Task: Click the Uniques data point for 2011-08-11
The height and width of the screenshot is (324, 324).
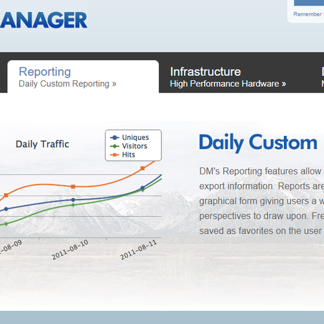Action: [x=143, y=188]
